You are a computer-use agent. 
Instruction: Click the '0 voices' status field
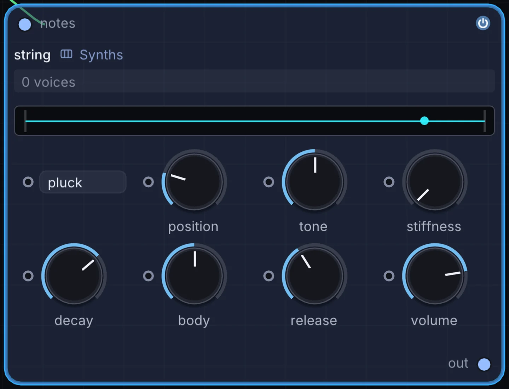pyautogui.click(x=254, y=81)
